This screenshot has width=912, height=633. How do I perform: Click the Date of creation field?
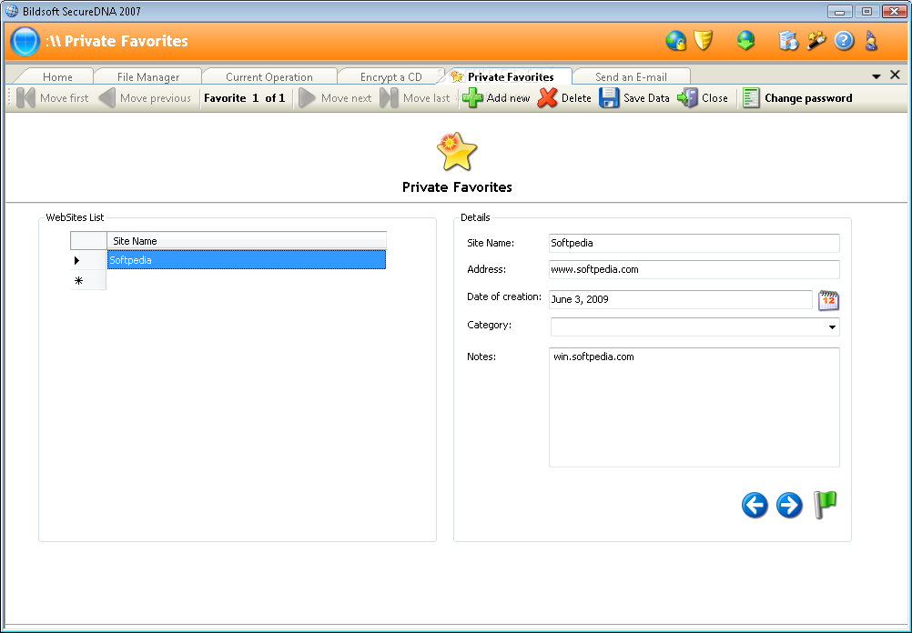click(681, 299)
